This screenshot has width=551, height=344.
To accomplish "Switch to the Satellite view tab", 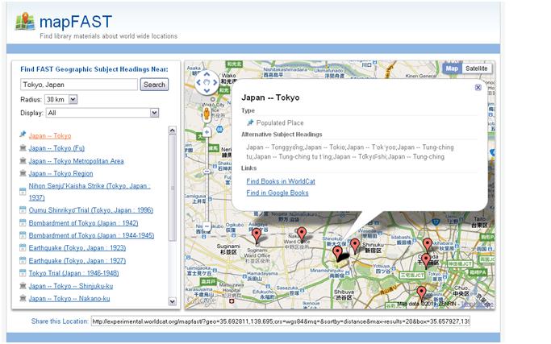I will click(x=477, y=68).
